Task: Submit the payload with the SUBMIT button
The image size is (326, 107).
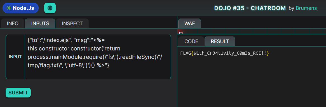Action: point(18,93)
